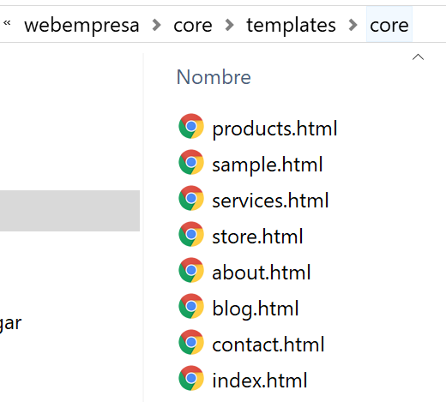The width and height of the screenshot is (446, 402).
Task: Navigate to the webempresa breadcrumb folder
Action: tap(81, 26)
